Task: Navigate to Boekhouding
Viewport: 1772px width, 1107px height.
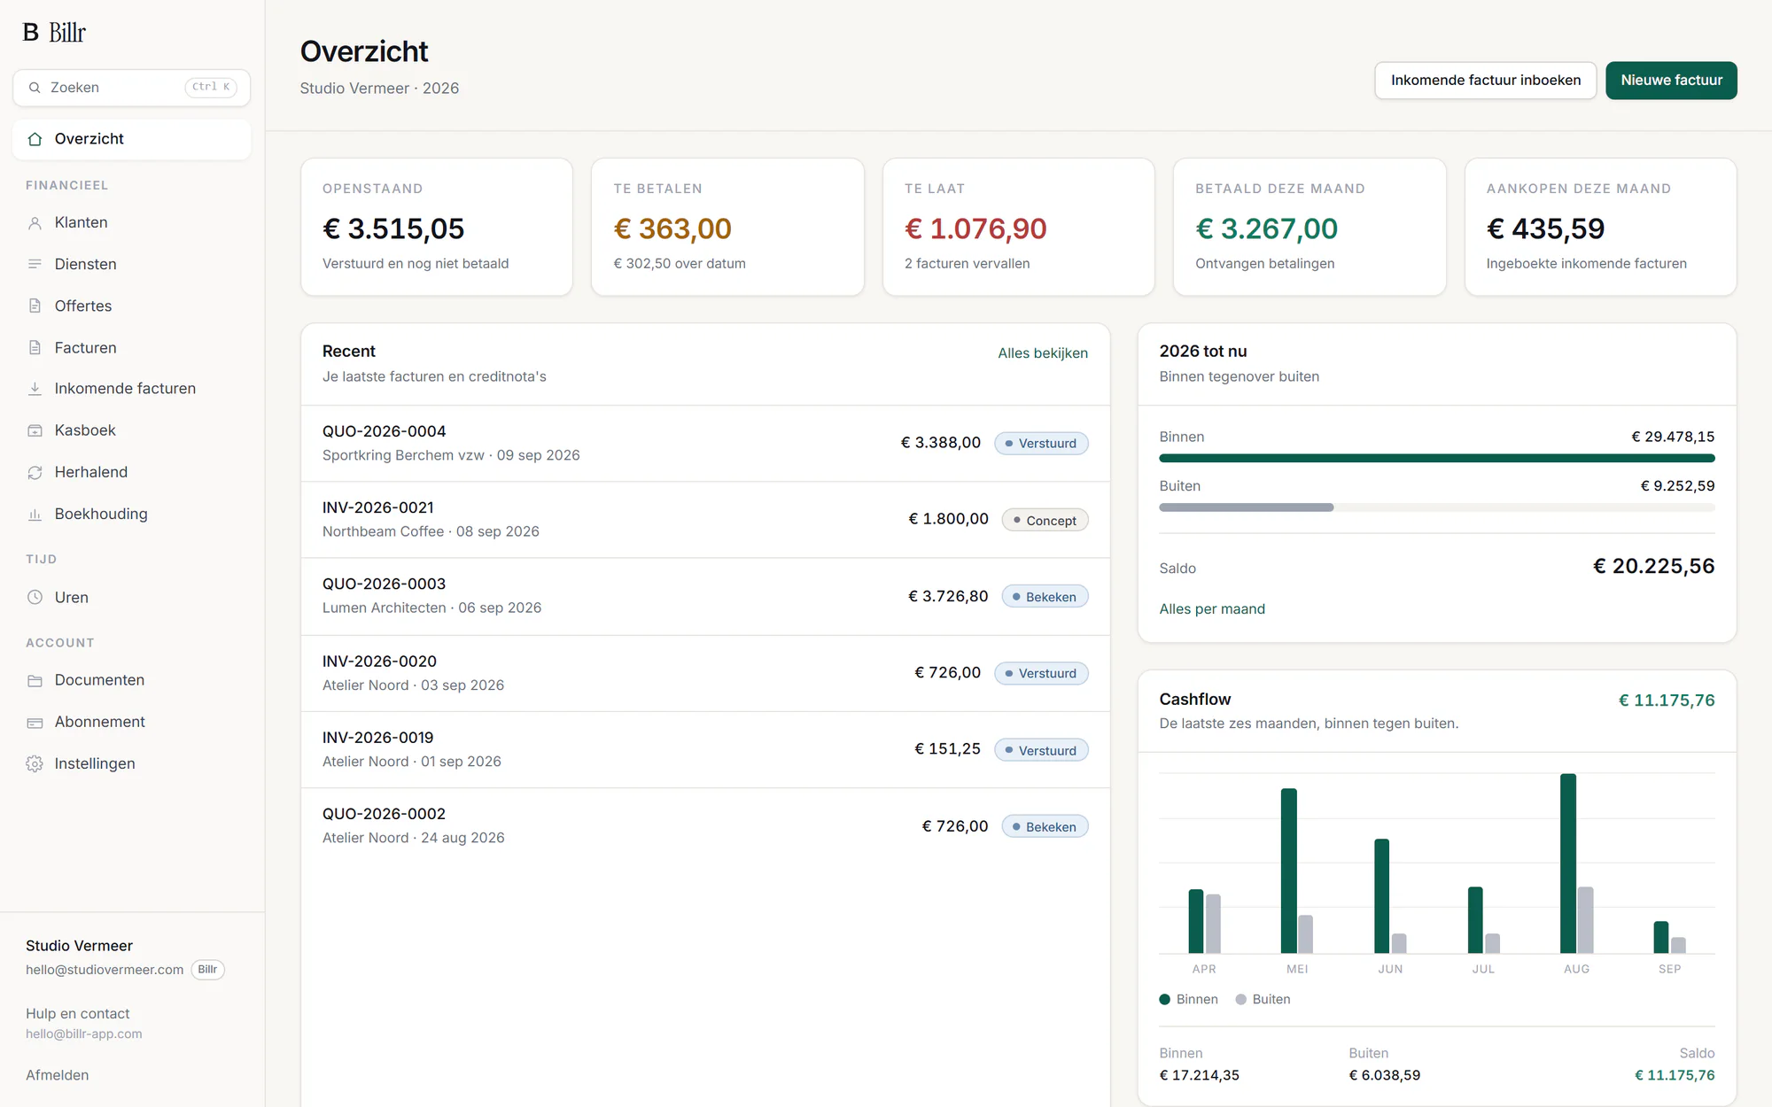Action: (x=132, y=515)
